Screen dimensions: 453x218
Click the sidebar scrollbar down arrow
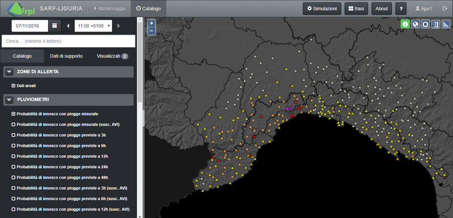pos(140,216)
